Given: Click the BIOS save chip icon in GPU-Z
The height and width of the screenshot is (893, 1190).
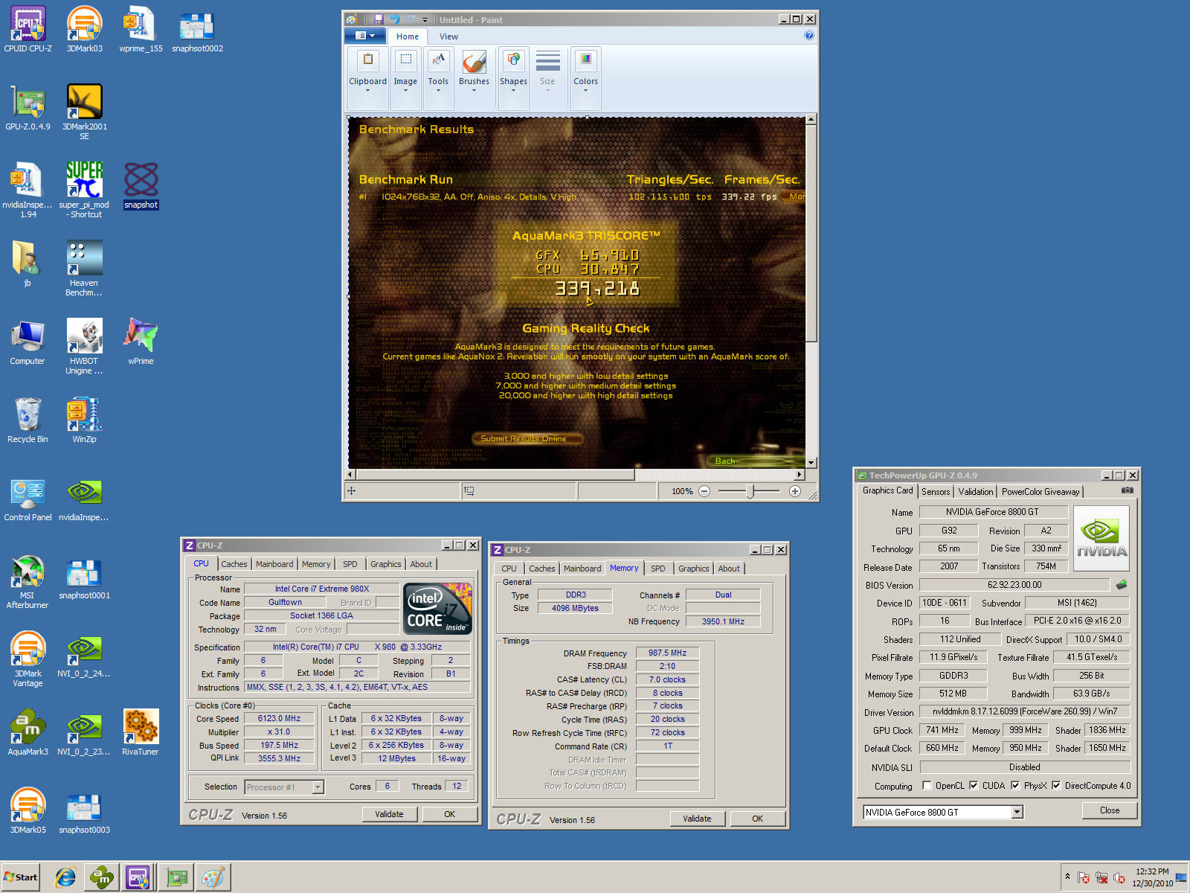Looking at the screenshot, I should tap(1122, 585).
